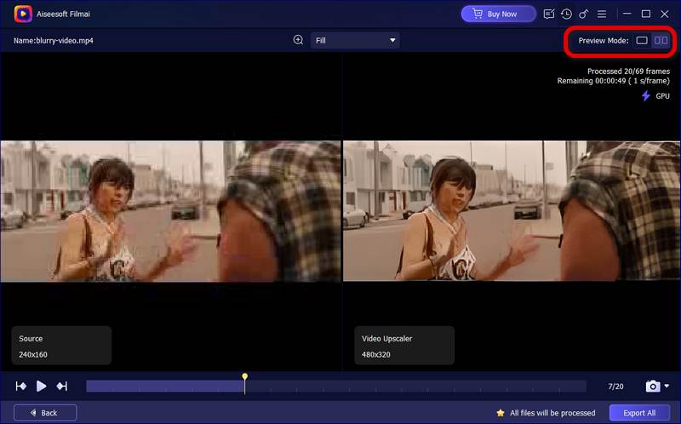Click the Export All button
The width and height of the screenshot is (681, 424).
tap(639, 413)
